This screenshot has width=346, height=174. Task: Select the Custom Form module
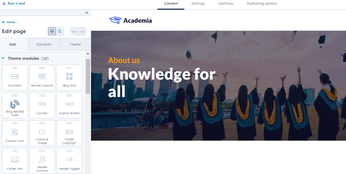point(15,133)
